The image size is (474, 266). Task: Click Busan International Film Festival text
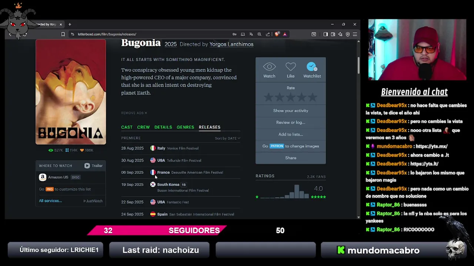(x=183, y=191)
